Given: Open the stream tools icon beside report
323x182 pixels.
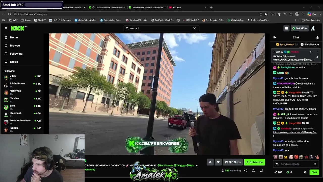Looking at the screenshot, I should [x=261, y=171].
